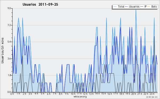Click the IP legend entry

[x=143, y=6]
